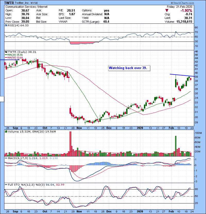Click the Prev Close value 39.05
The width and height of the screenshot is (206, 214).
pyautogui.click(x=25, y=22)
